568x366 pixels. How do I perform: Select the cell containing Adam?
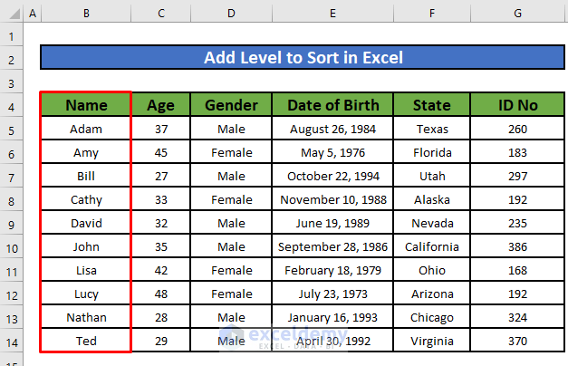[x=86, y=129]
